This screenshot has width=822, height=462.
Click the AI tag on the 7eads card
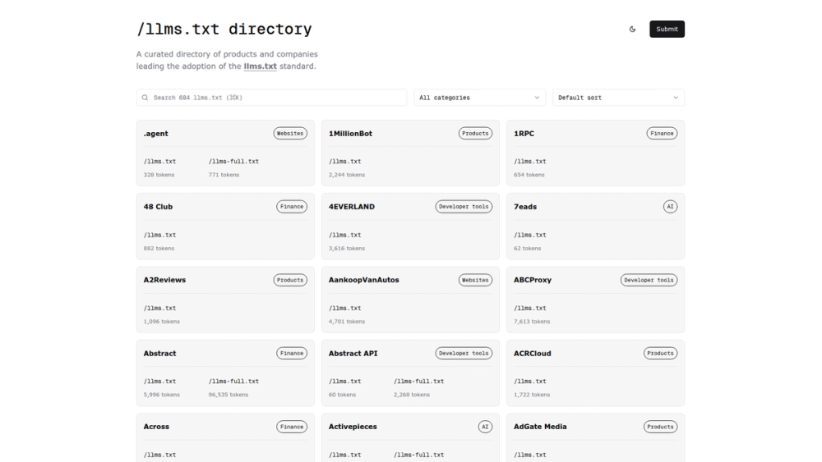670,207
